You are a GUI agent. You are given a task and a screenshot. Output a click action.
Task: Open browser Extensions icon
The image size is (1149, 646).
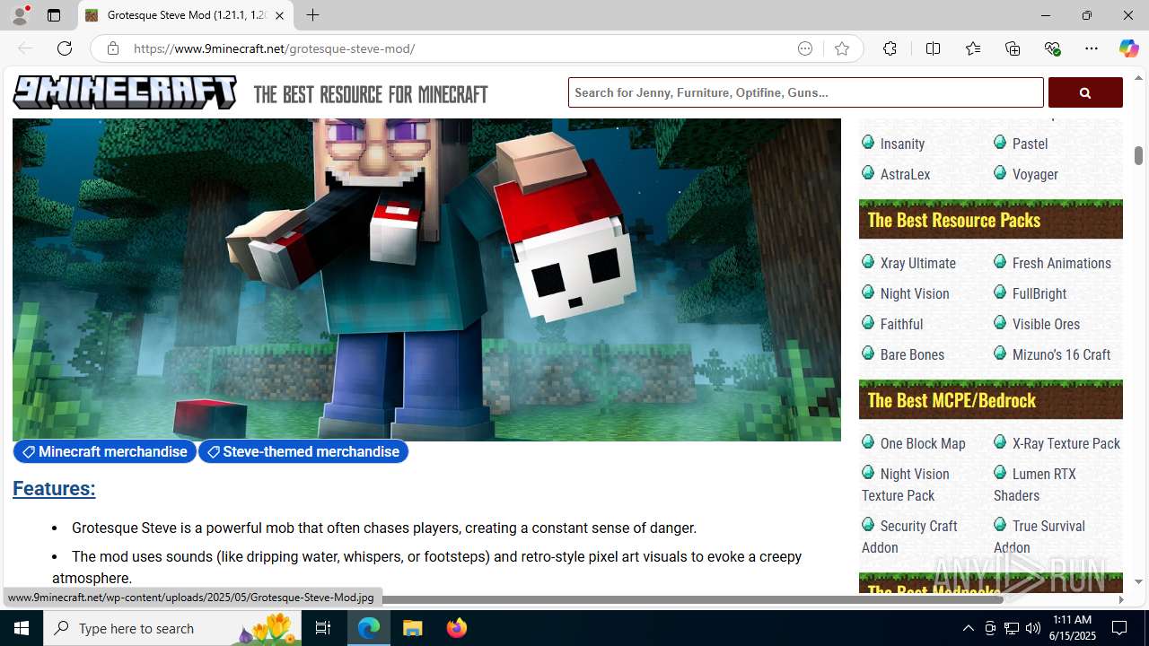(890, 48)
